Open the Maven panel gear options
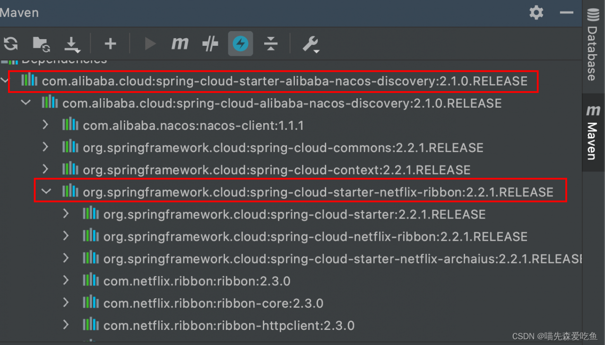This screenshot has height=345, width=605. coord(536,13)
